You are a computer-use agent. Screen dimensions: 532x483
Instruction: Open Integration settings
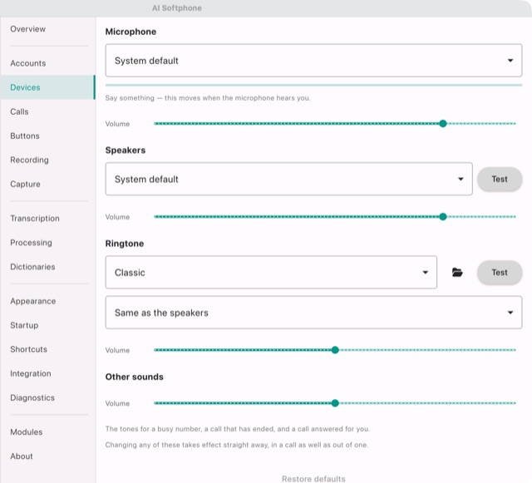click(x=48, y=373)
